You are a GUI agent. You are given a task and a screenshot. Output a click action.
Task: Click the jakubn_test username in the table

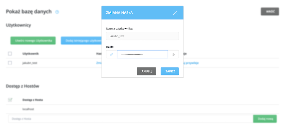(30, 63)
